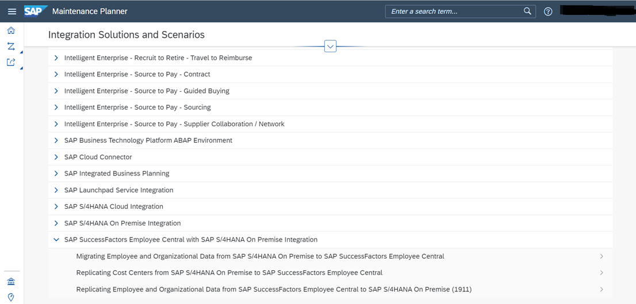This screenshot has width=636, height=304.
Task: Open the help question mark icon
Action: [x=548, y=11]
